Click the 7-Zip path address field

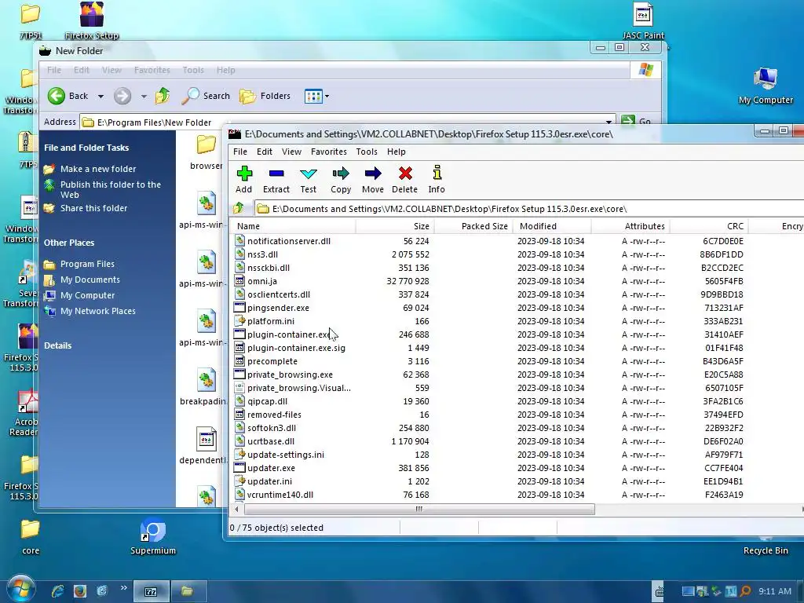(x=528, y=209)
